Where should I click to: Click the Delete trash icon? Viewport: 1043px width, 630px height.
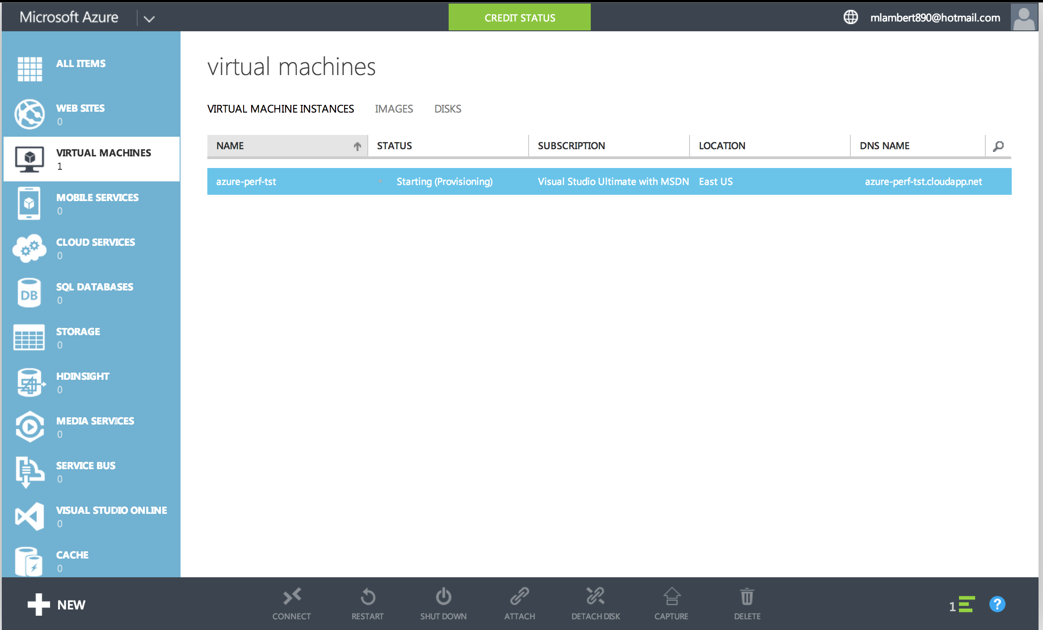tap(747, 596)
